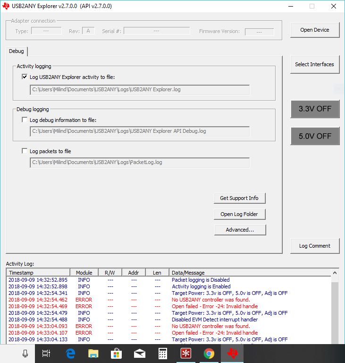Click the Data/Message column header
345x363 pixels.
click(250, 272)
